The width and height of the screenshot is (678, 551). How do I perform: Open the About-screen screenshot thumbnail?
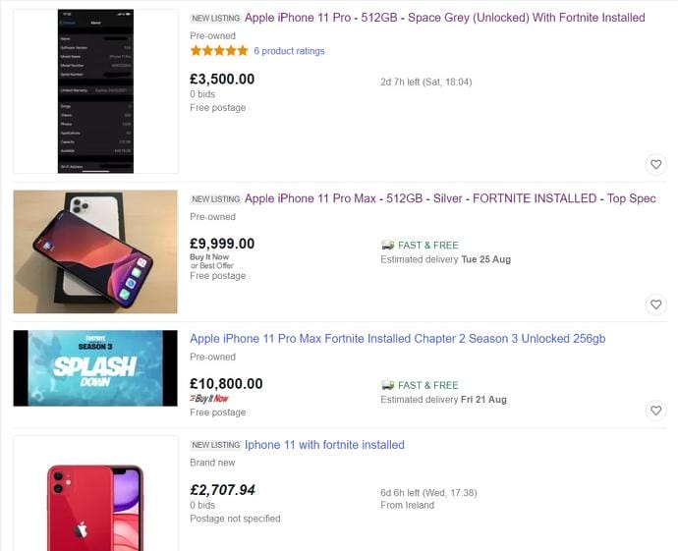tap(95, 90)
